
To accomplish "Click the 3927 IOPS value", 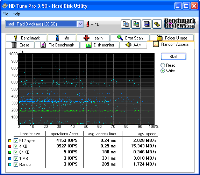I will coord(67,146).
